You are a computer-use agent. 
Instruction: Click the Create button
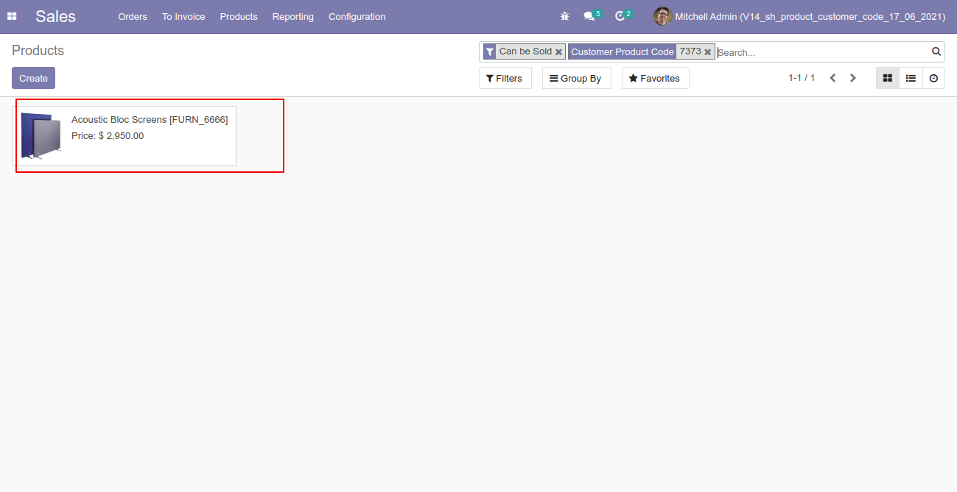point(33,78)
